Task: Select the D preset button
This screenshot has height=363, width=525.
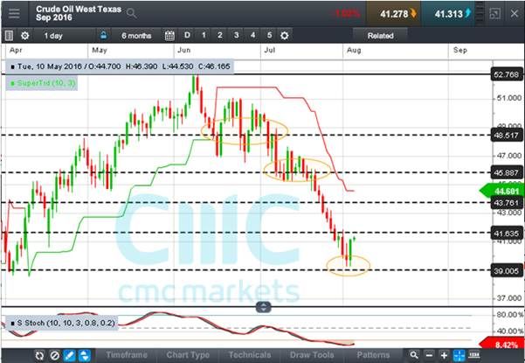Action: tap(187, 35)
